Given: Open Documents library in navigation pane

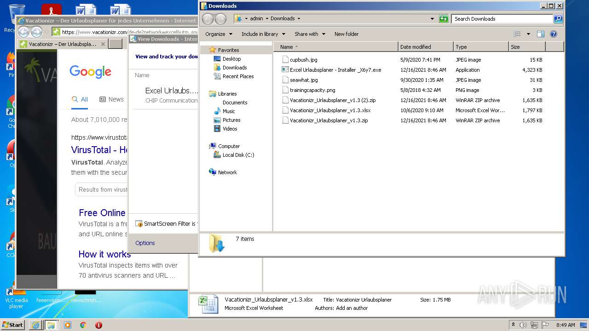Looking at the screenshot, I should pyautogui.click(x=235, y=103).
